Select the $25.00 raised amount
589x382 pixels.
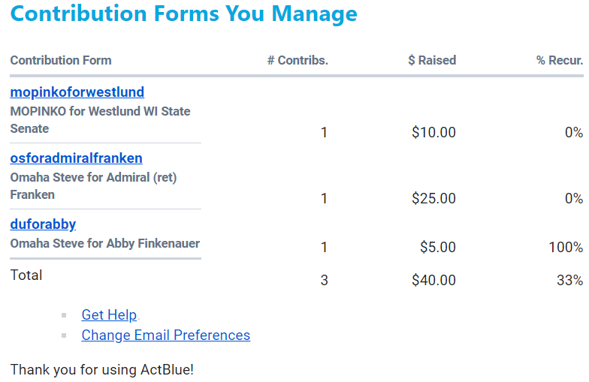tap(433, 199)
